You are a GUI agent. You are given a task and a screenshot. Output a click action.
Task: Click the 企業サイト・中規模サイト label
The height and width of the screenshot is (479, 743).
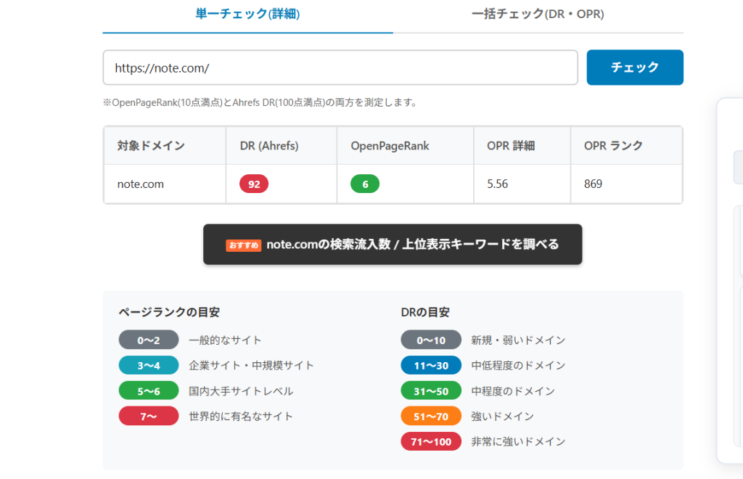[251, 365]
